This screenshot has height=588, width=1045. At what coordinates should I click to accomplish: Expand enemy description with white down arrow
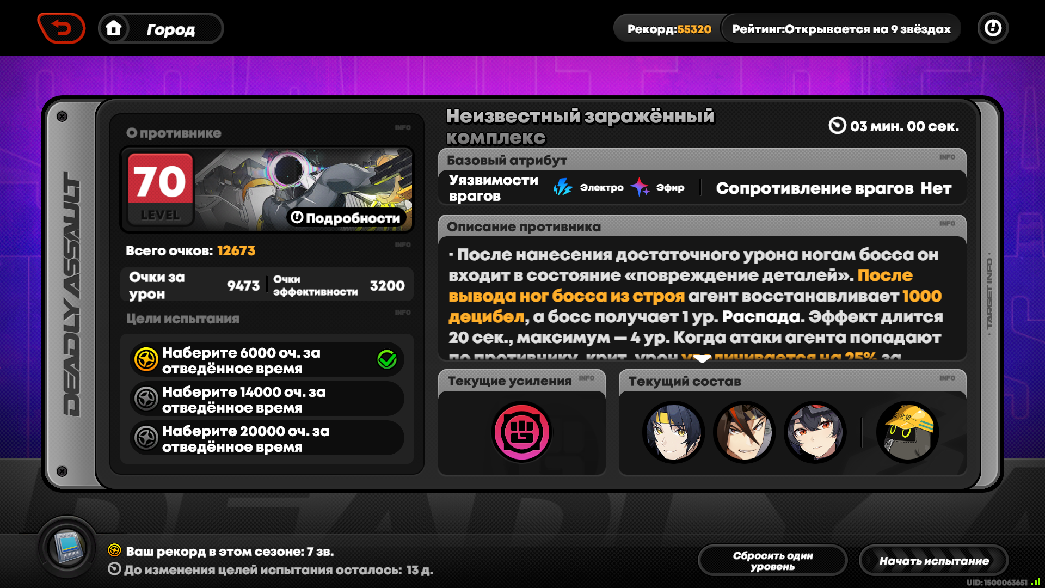click(x=702, y=359)
